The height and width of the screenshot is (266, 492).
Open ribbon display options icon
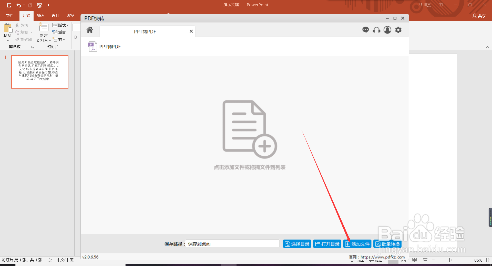pyautogui.click(x=441, y=5)
